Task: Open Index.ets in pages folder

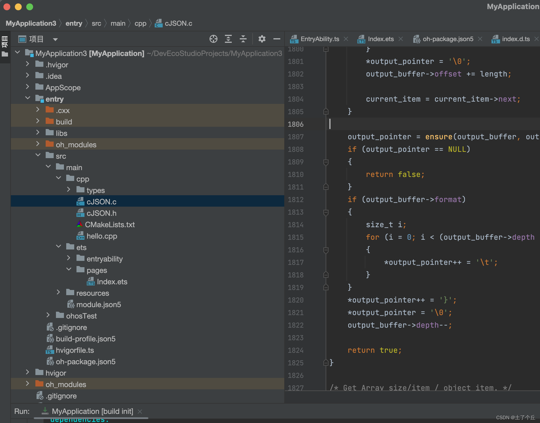Action: click(x=112, y=282)
